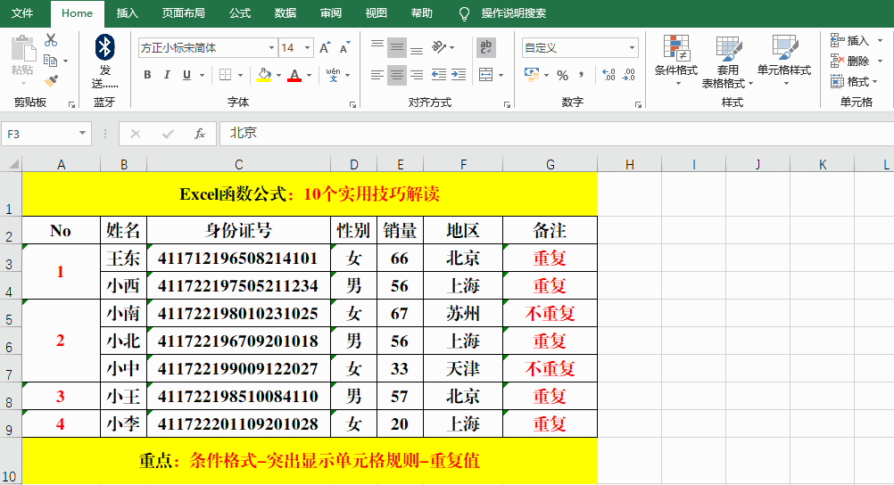Open font name dropdown 方正小标宋简体

click(271, 48)
